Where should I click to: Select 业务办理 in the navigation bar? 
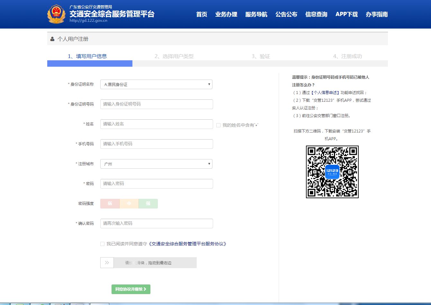pyautogui.click(x=226, y=14)
